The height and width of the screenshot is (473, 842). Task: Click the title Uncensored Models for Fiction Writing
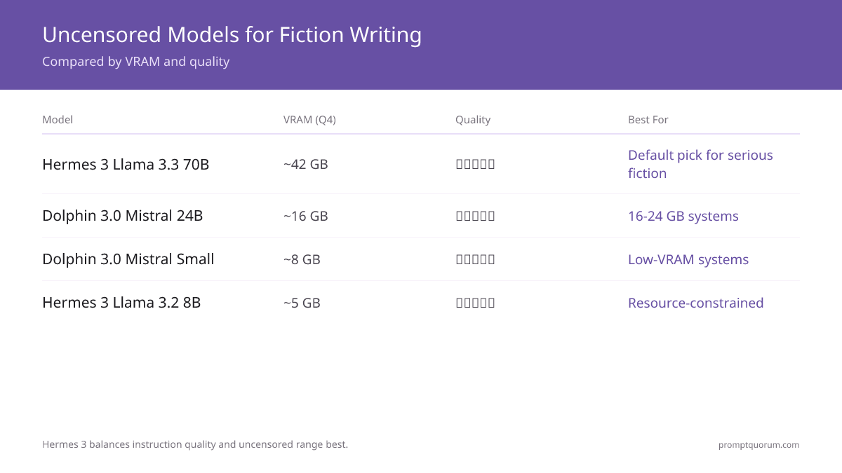[x=232, y=34]
